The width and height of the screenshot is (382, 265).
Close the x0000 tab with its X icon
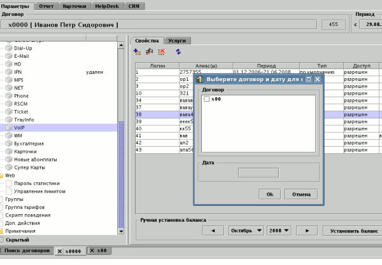pos(60,251)
